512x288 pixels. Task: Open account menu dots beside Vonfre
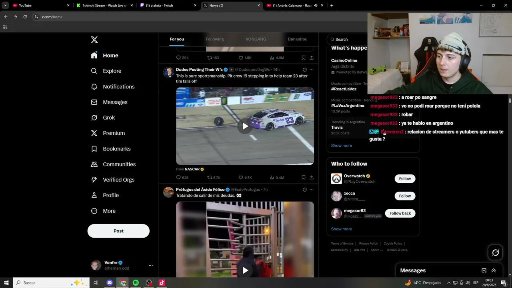151,265
